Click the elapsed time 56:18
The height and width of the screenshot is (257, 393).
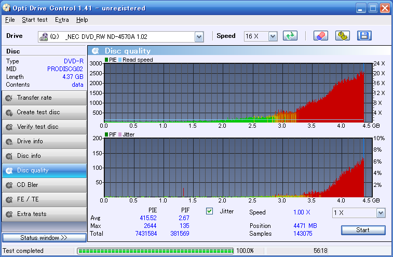point(320,251)
